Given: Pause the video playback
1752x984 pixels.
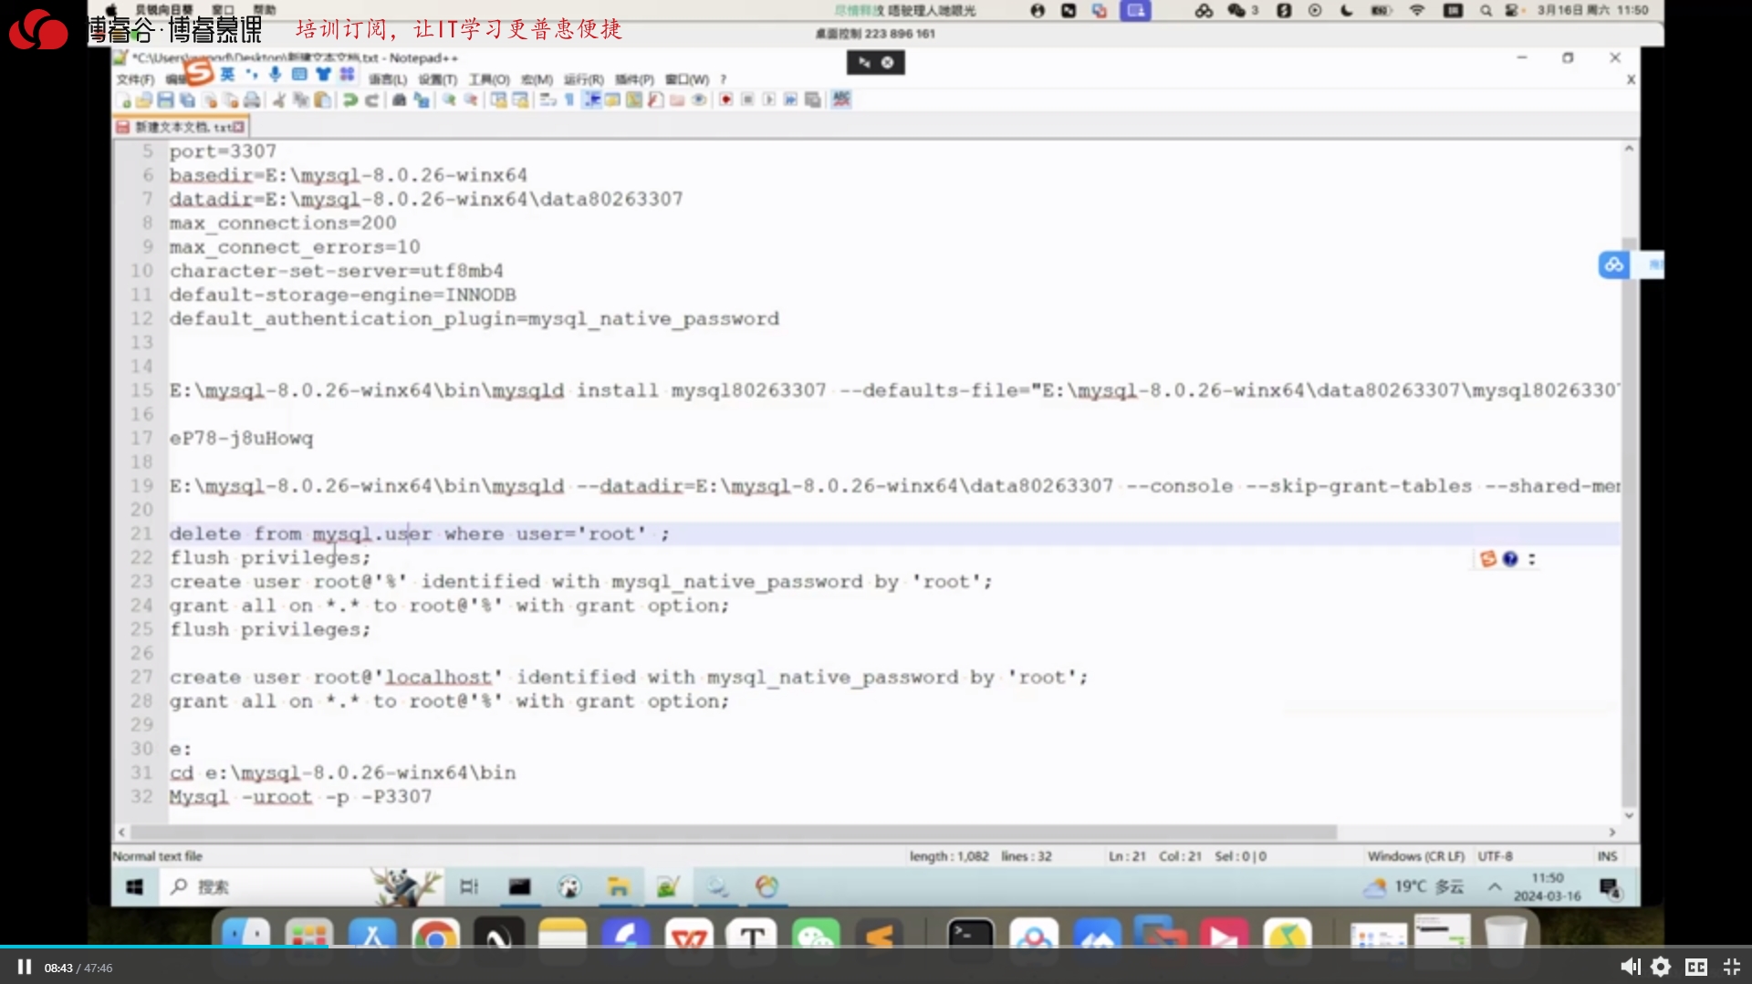Looking at the screenshot, I should point(25,967).
